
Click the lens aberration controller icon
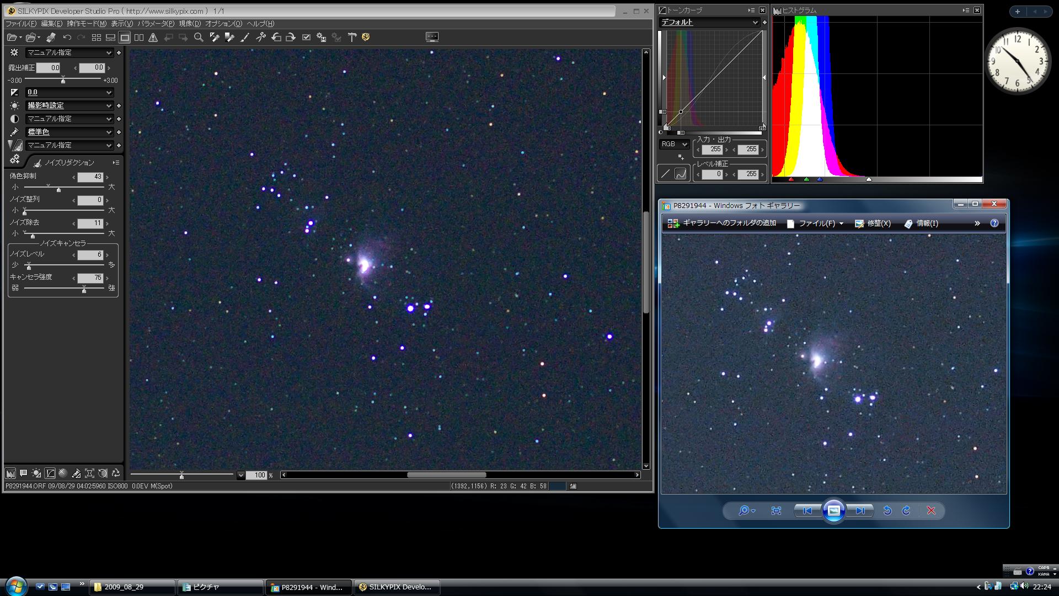89,473
